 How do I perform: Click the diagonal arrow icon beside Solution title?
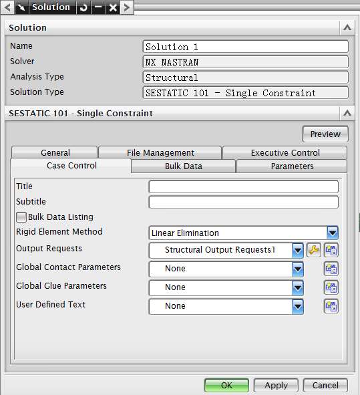coord(21,7)
